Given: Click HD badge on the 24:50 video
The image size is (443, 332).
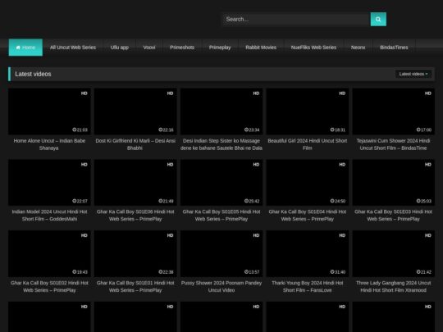Looking at the screenshot, I should 342,165.
